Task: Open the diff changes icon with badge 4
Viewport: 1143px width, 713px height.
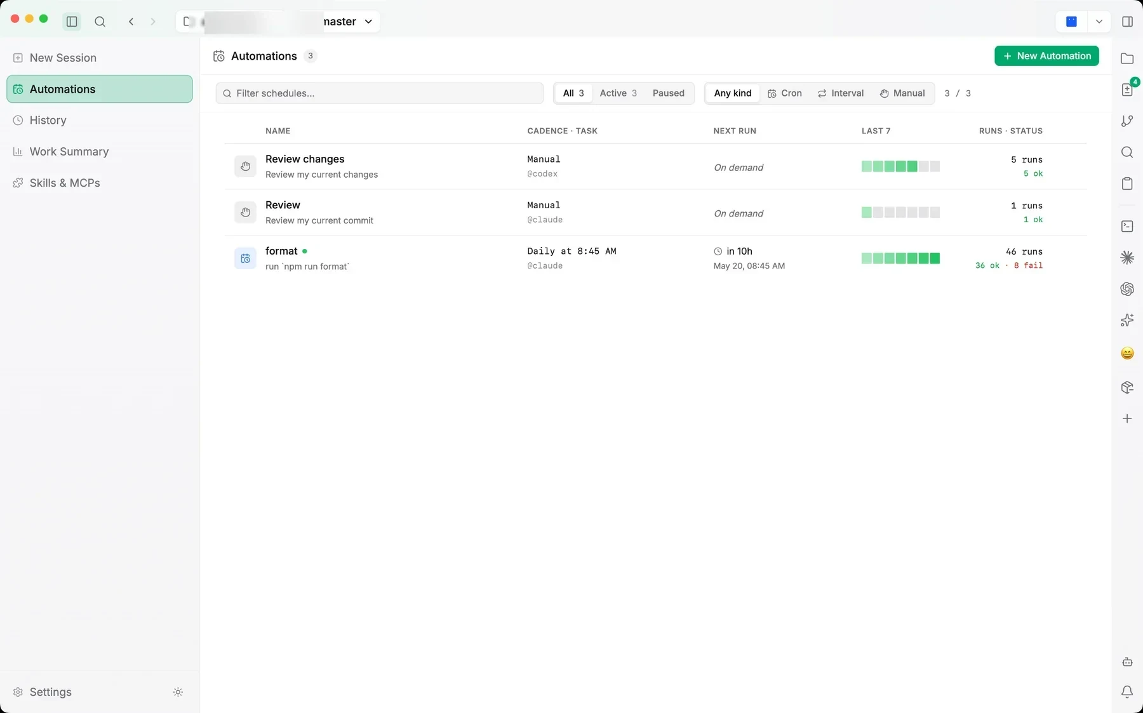Action: tap(1127, 90)
